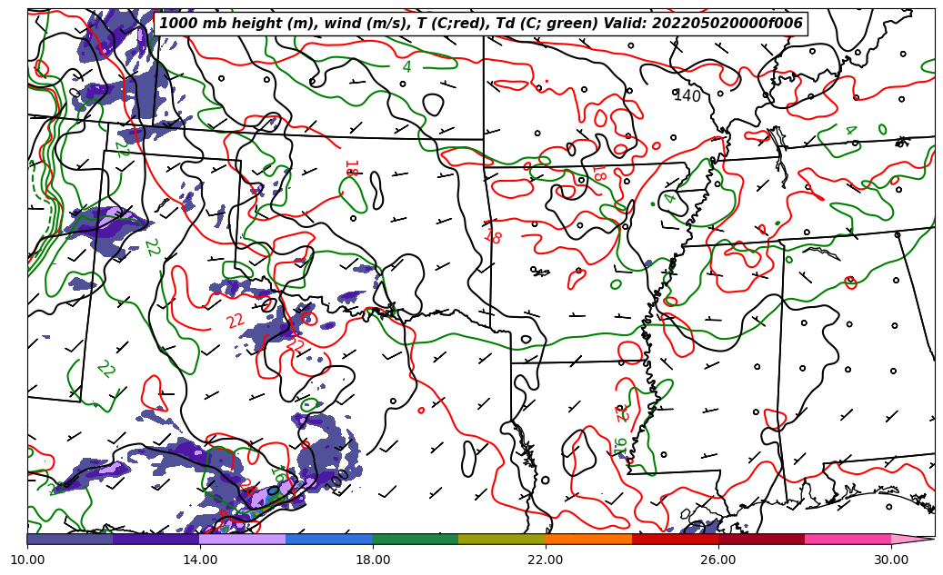
Task: Pick the hot pink colorbar segment before 30
Action: (848, 539)
